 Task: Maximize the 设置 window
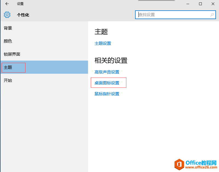point(200,4)
